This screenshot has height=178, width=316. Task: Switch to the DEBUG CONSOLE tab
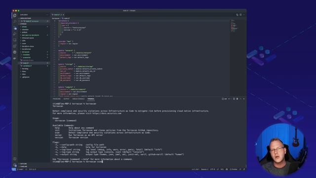point(79,99)
